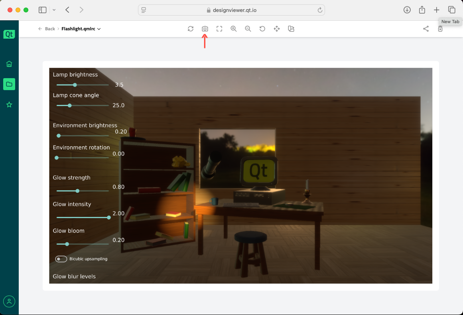Viewport: 463px width, 315px height.
Task: Click the designviewer.qt.io address field
Action: (x=231, y=10)
